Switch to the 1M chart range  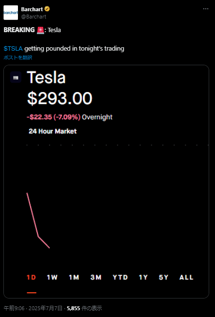(74, 277)
